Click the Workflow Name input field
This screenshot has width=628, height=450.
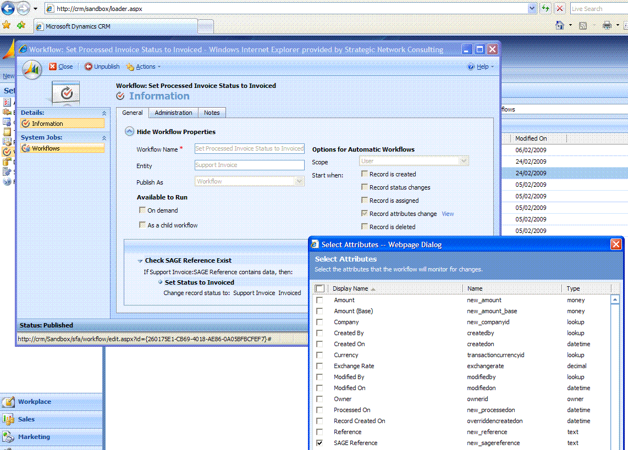coord(250,148)
